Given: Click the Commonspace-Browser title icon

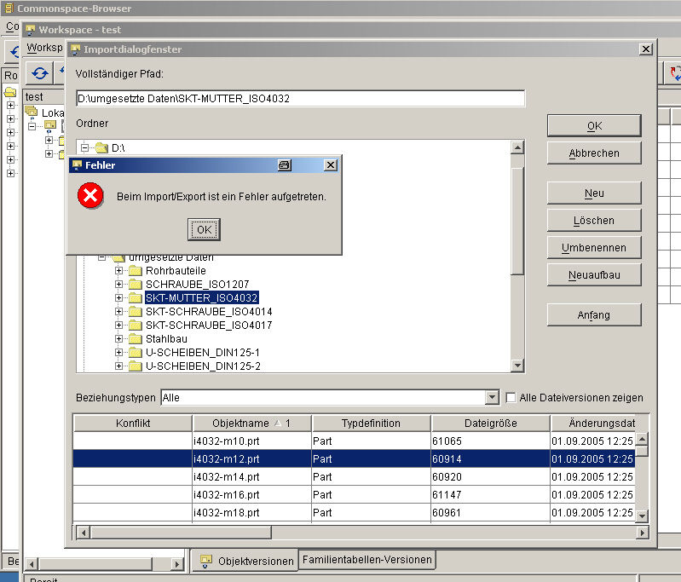Looking at the screenshot, I should click(9, 9).
